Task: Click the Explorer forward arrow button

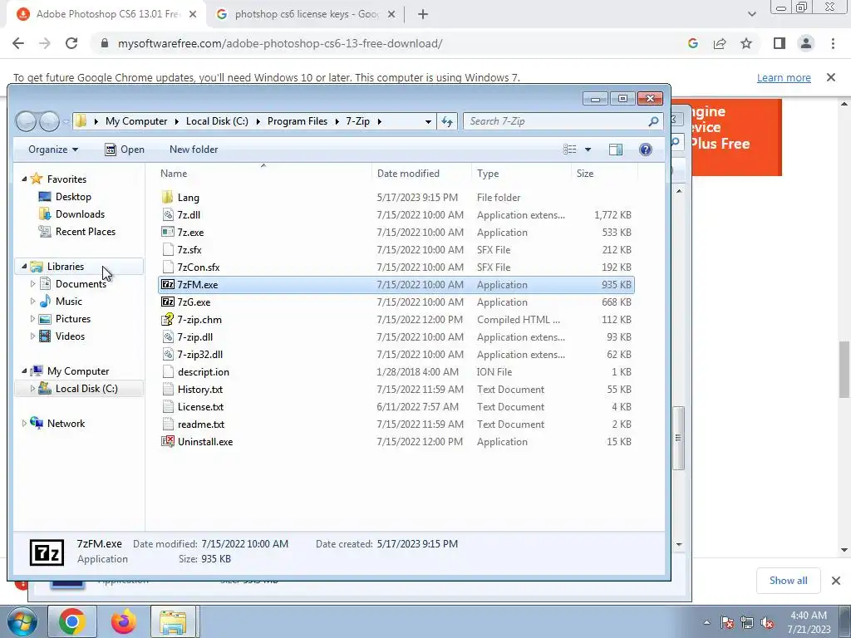Action: point(49,121)
